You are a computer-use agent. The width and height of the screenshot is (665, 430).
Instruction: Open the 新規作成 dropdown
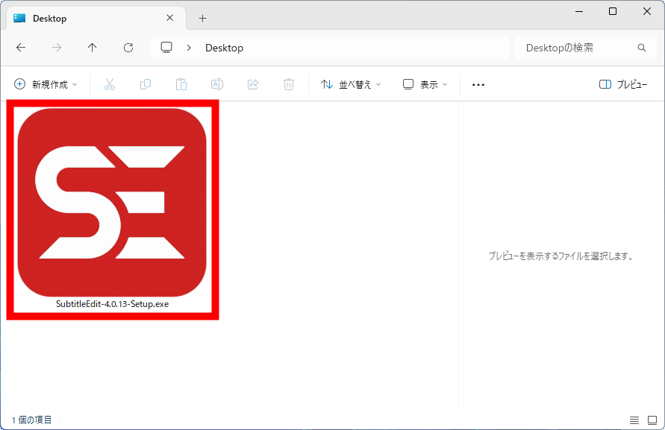[x=46, y=84]
